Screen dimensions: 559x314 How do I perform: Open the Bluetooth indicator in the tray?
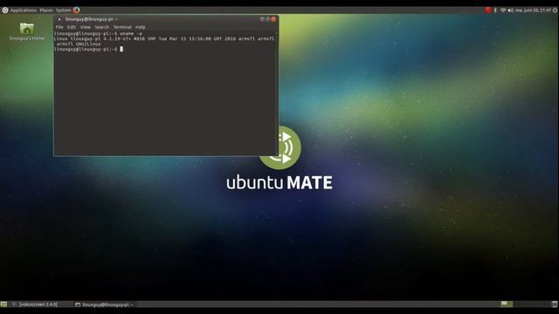(495, 10)
